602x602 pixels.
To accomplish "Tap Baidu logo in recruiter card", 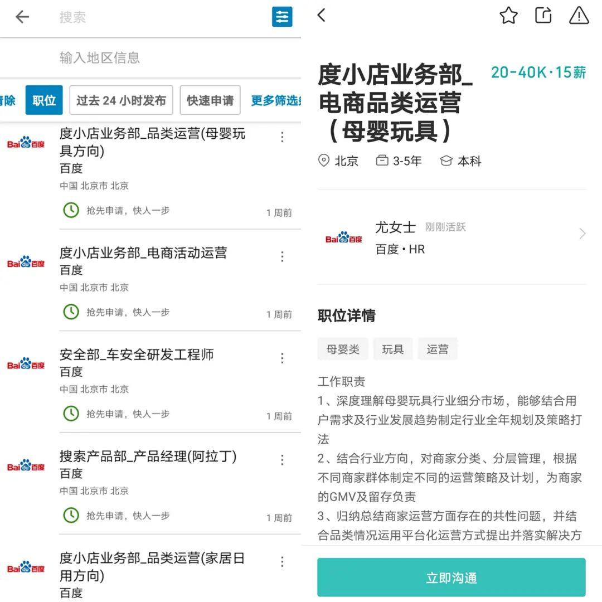I will (343, 237).
